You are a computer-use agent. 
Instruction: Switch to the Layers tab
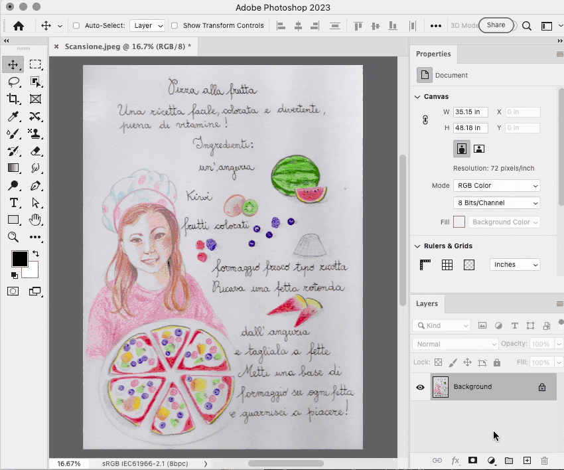[427, 303]
